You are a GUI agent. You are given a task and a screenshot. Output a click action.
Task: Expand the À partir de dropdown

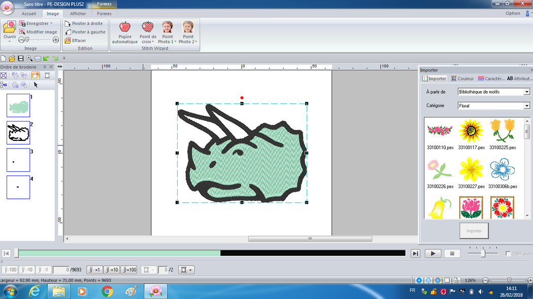tap(526, 92)
